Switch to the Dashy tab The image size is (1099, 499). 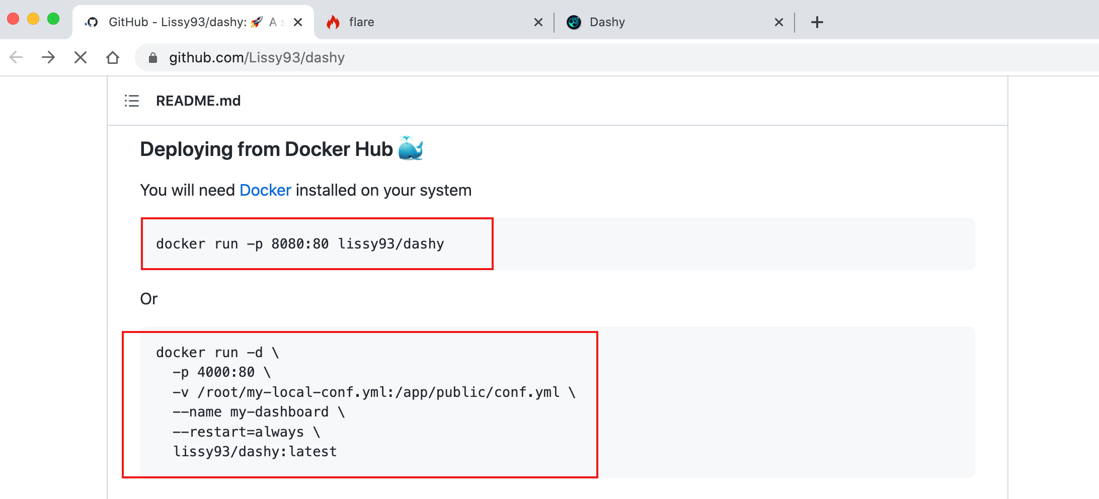point(669,22)
